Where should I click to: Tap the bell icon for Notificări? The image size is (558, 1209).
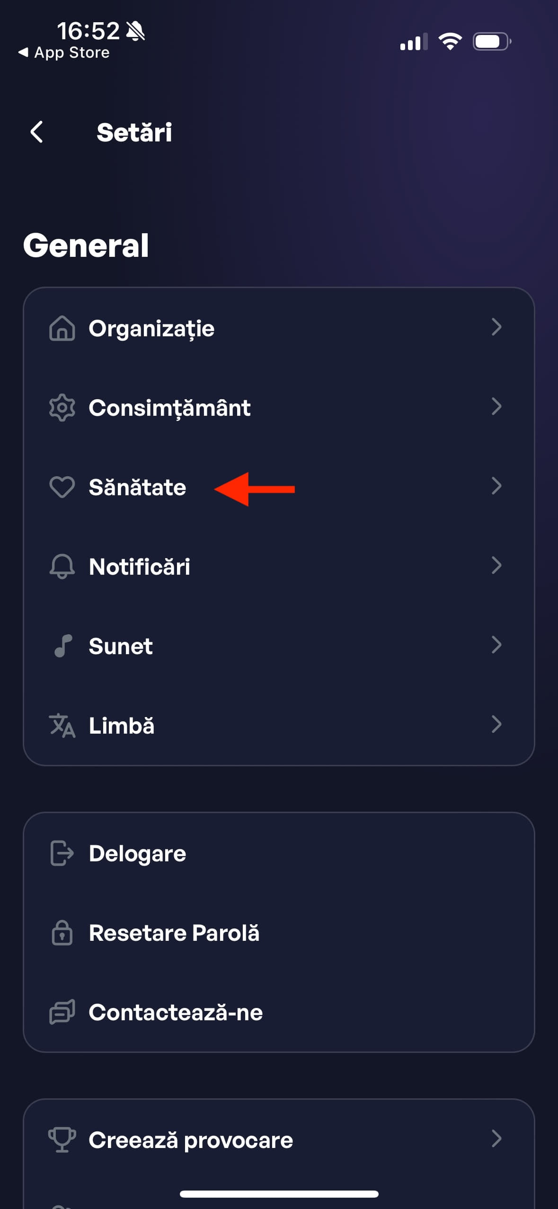click(x=62, y=566)
